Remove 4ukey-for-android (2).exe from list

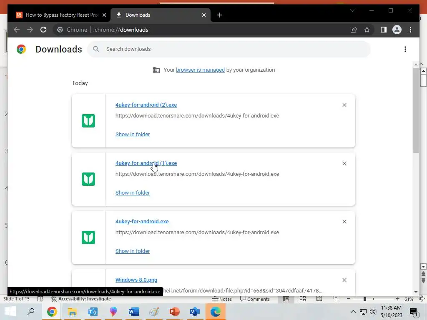pyautogui.click(x=344, y=105)
